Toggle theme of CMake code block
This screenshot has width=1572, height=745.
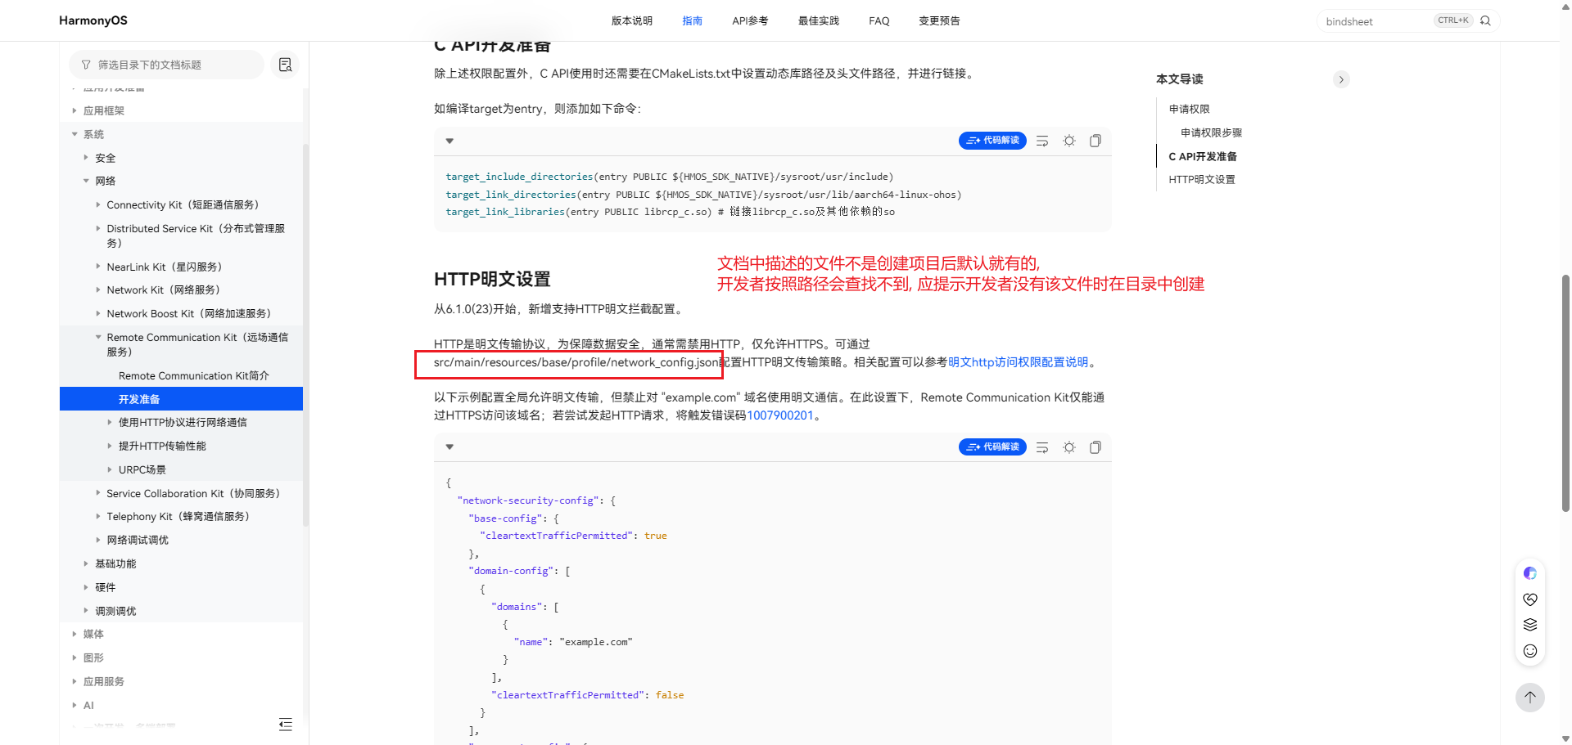pyautogui.click(x=1069, y=141)
